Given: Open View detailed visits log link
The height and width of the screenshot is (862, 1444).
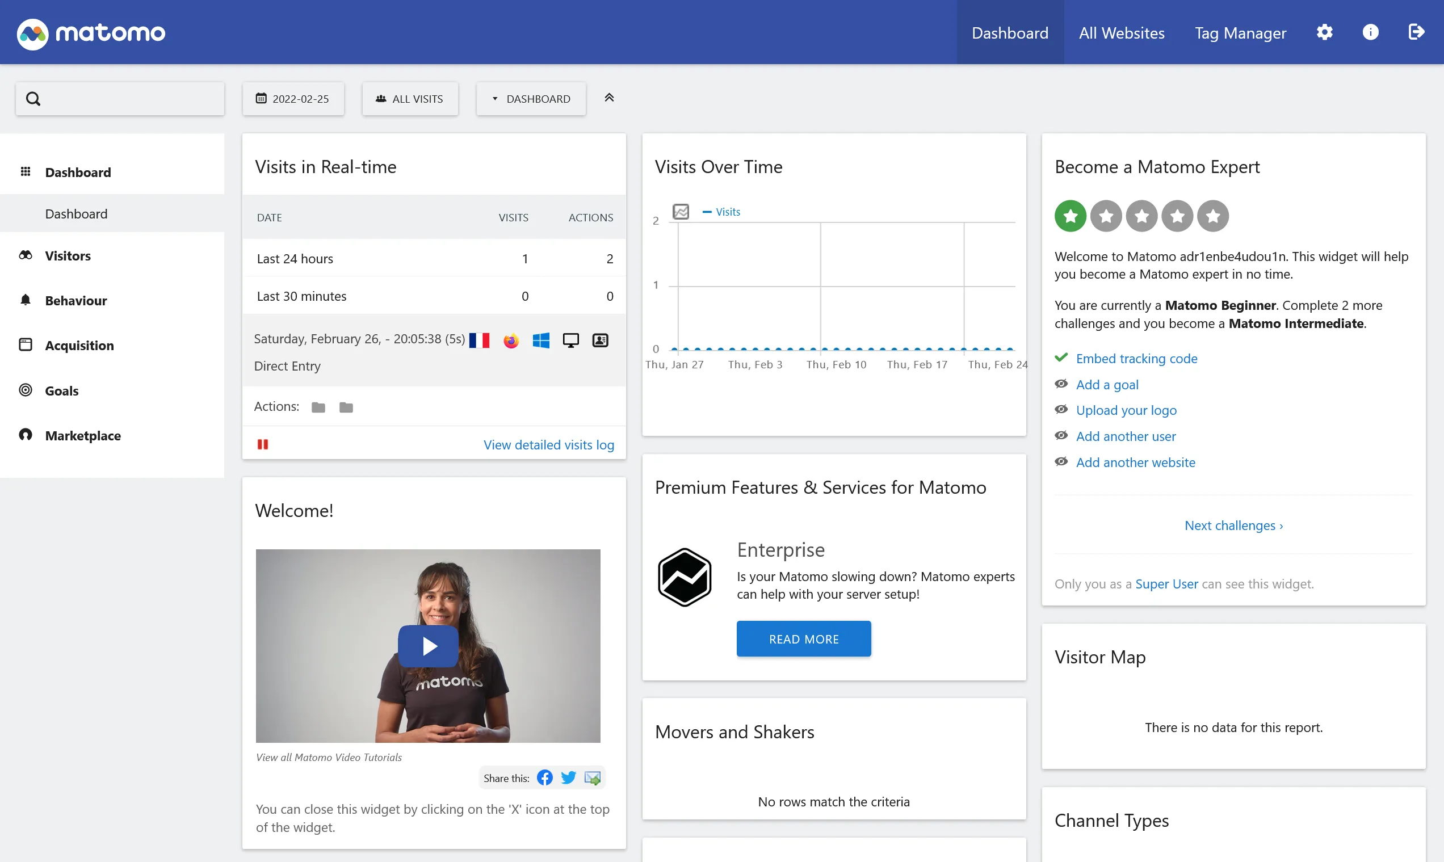Looking at the screenshot, I should coord(548,445).
